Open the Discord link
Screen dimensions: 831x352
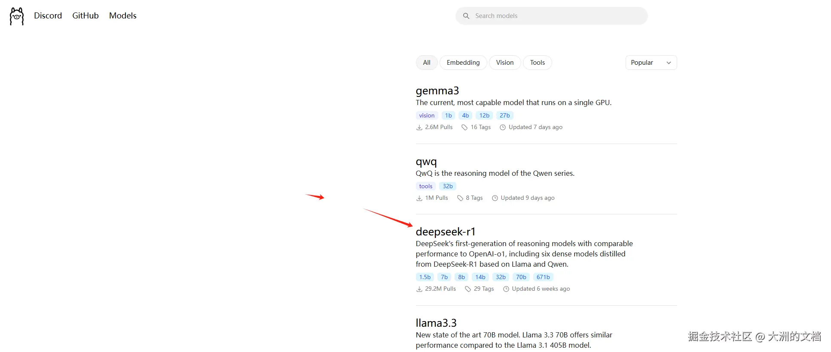[x=48, y=15]
